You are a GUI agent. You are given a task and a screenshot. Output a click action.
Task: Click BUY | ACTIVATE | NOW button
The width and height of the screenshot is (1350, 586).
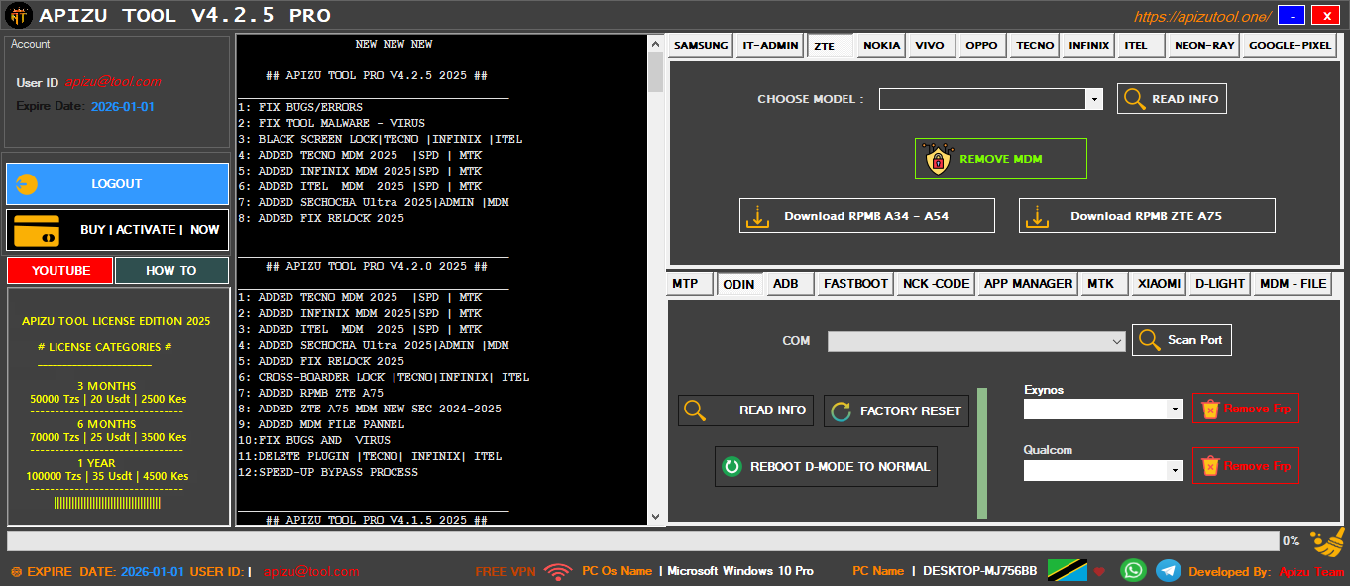pyautogui.click(x=117, y=230)
